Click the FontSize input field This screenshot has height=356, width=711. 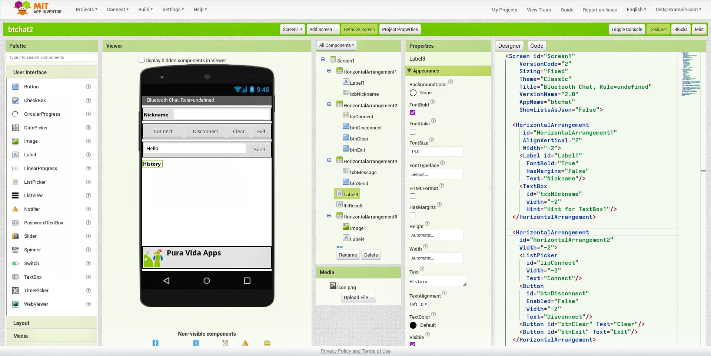click(436, 152)
